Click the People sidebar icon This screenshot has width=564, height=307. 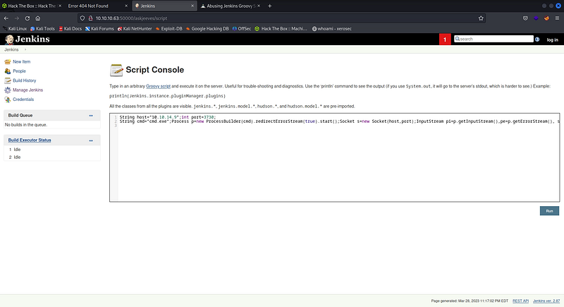pyautogui.click(x=8, y=71)
